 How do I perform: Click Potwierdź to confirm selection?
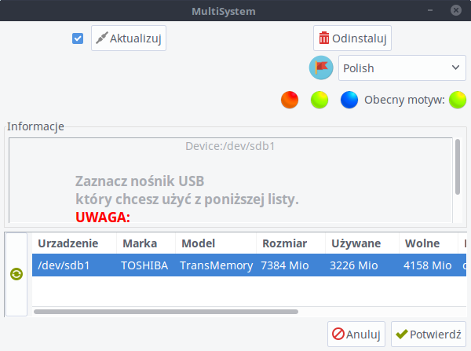tap(429, 335)
